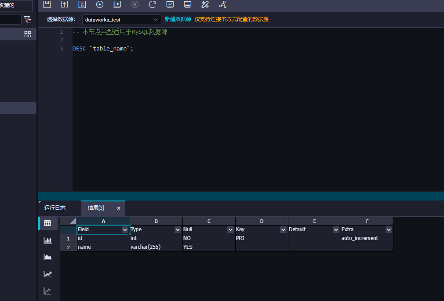Click the format code tools icon
The image size is (444, 301).
click(x=205, y=4)
